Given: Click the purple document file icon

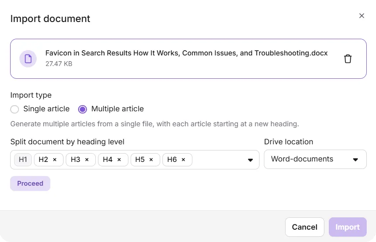Looking at the screenshot, I should point(28,59).
